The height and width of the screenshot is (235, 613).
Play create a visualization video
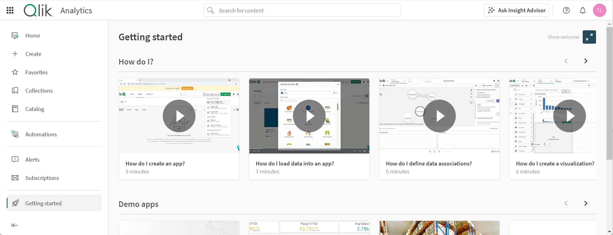coord(570,116)
